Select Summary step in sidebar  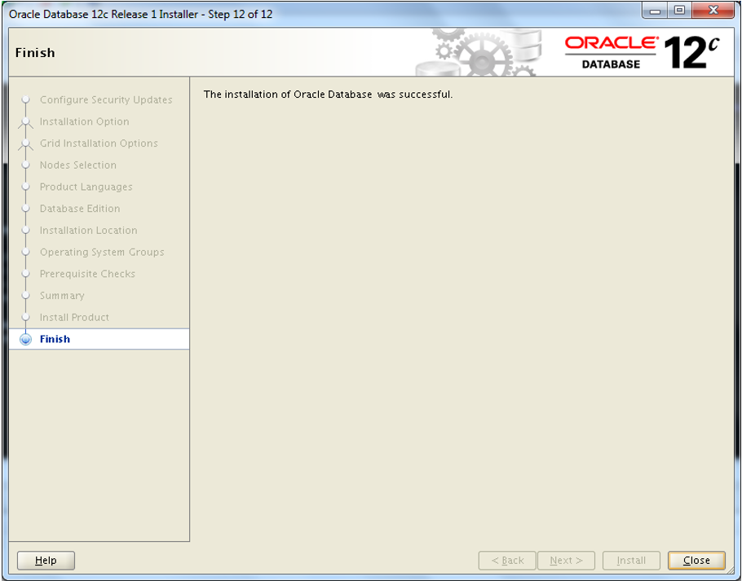coord(62,296)
